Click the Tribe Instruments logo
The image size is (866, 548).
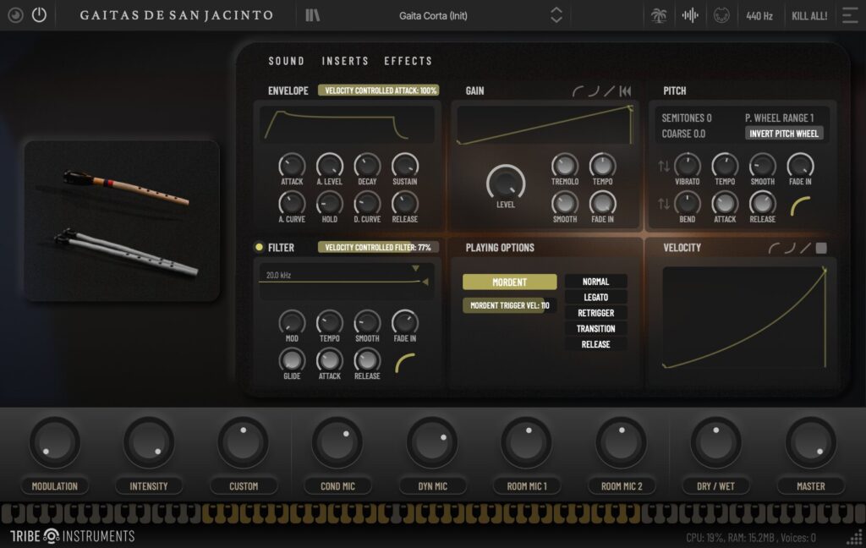click(73, 536)
